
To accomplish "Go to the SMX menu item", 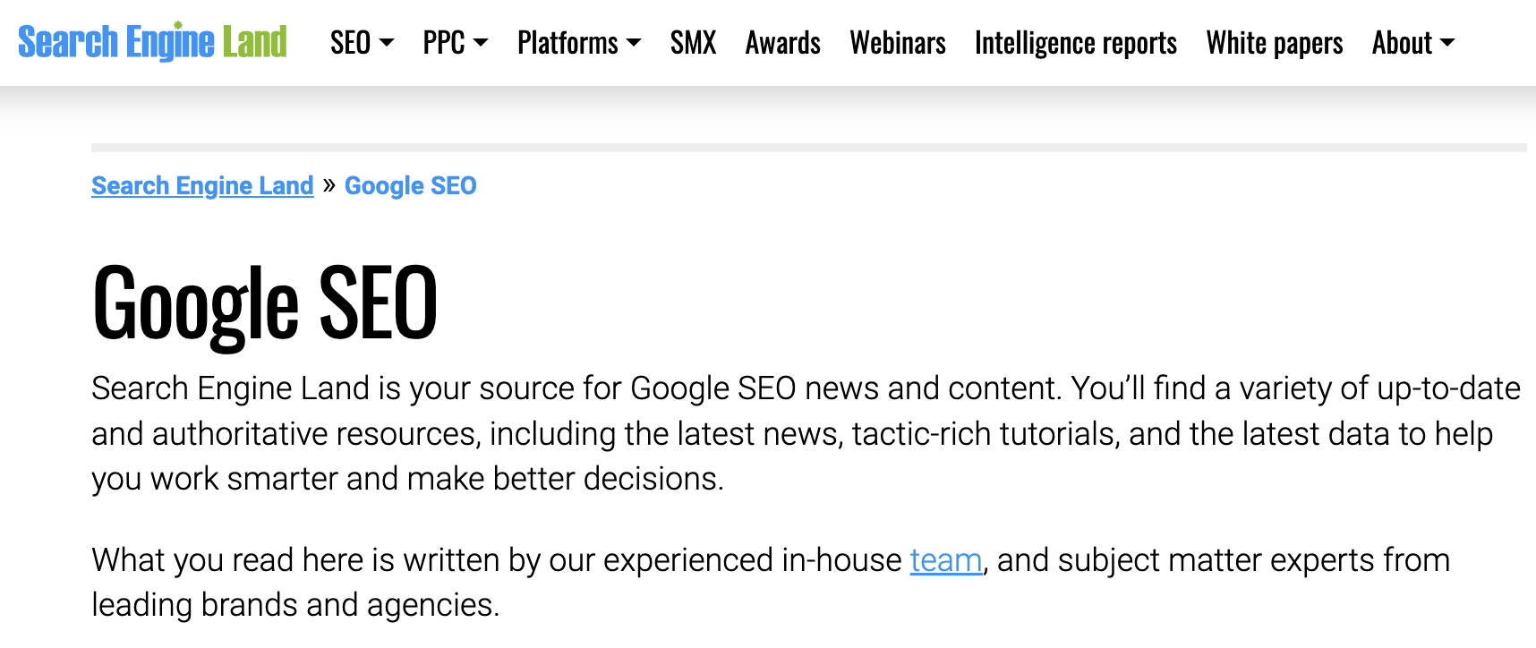I will pos(693,43).
